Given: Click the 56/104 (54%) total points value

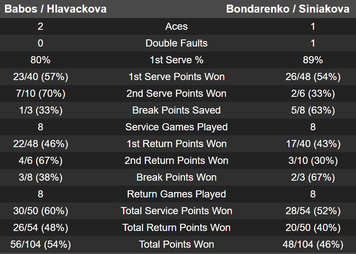Looking at the screenshot, I should tap(40, 244).
